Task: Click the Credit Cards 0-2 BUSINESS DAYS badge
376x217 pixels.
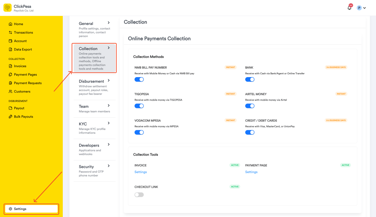Action: 336,120
